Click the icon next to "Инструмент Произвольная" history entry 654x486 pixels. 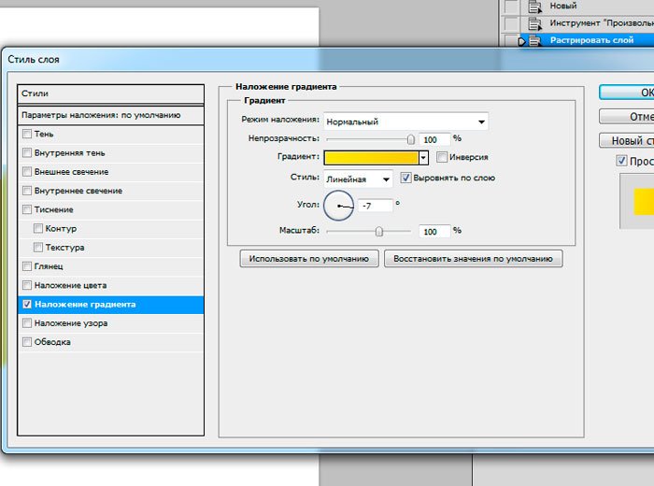click(535, 23)
